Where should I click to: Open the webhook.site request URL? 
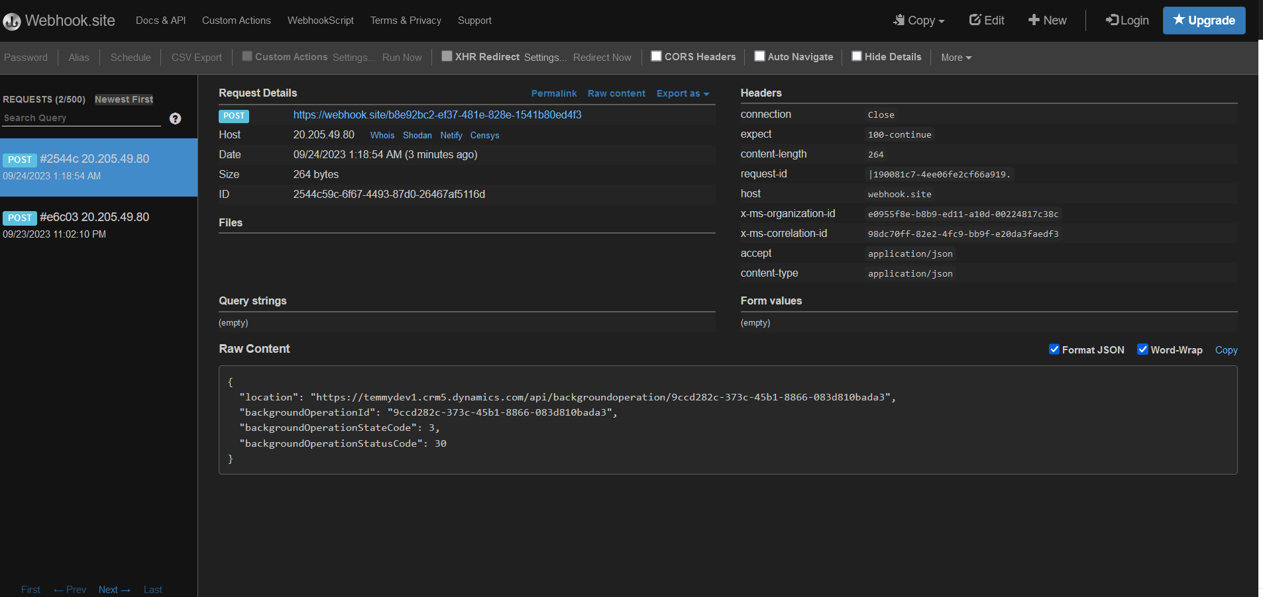437,115
